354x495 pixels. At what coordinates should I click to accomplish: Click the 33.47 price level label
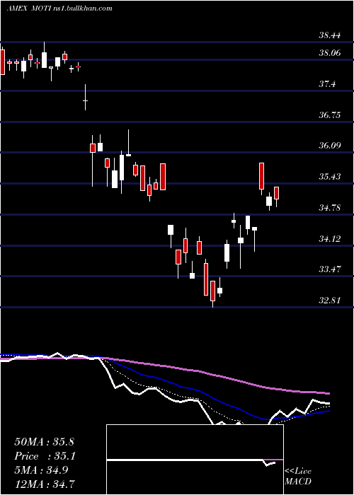pos(329,269)
